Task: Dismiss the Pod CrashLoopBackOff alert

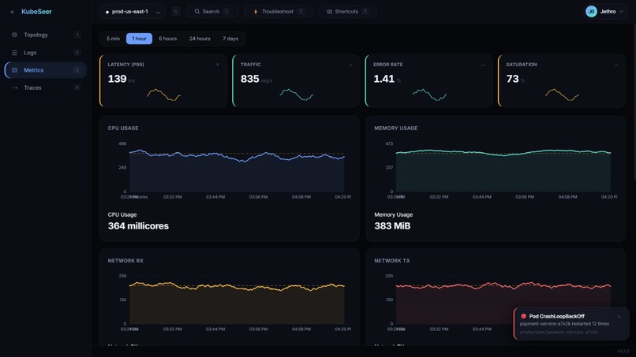Action: 619,317
